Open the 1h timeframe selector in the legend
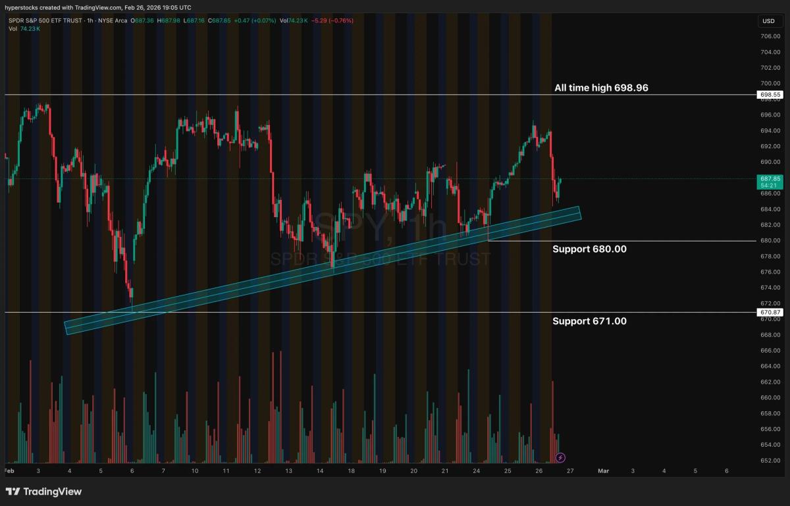Viewport: 790px width, 506px height. [90, 20]
